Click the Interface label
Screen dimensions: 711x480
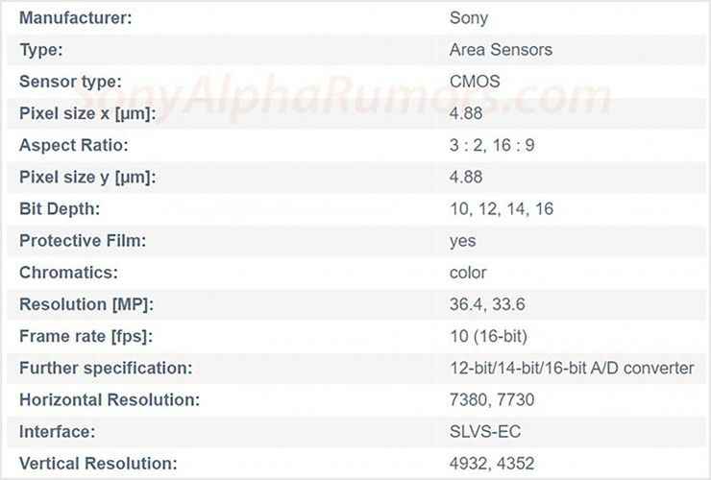point(57,432)
